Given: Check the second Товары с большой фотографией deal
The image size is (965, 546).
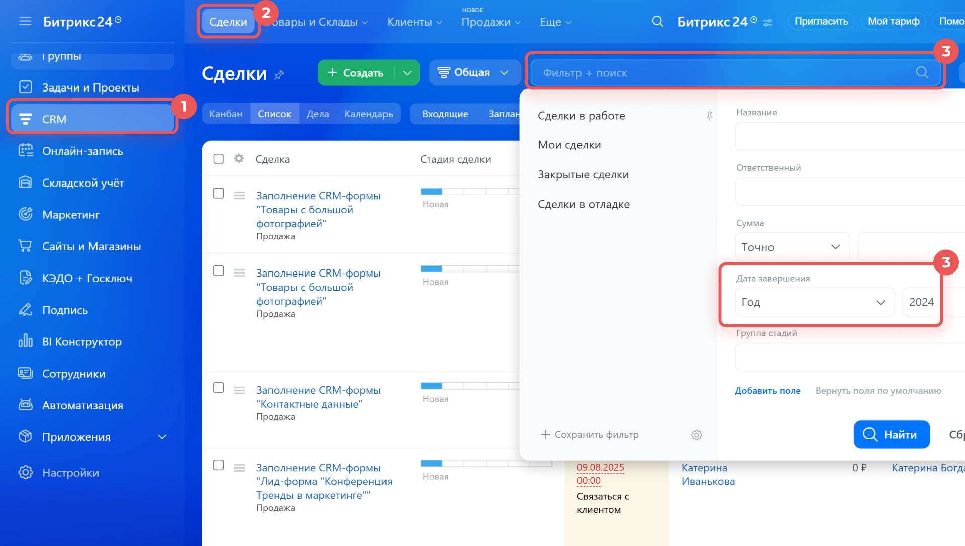Looking at the screenshot, I should 218,270.
